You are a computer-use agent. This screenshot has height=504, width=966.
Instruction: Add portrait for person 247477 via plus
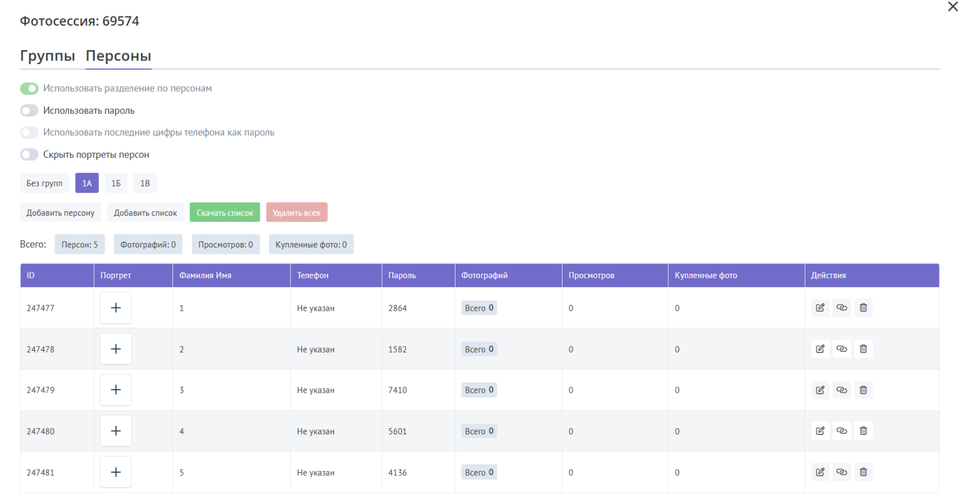116,308
